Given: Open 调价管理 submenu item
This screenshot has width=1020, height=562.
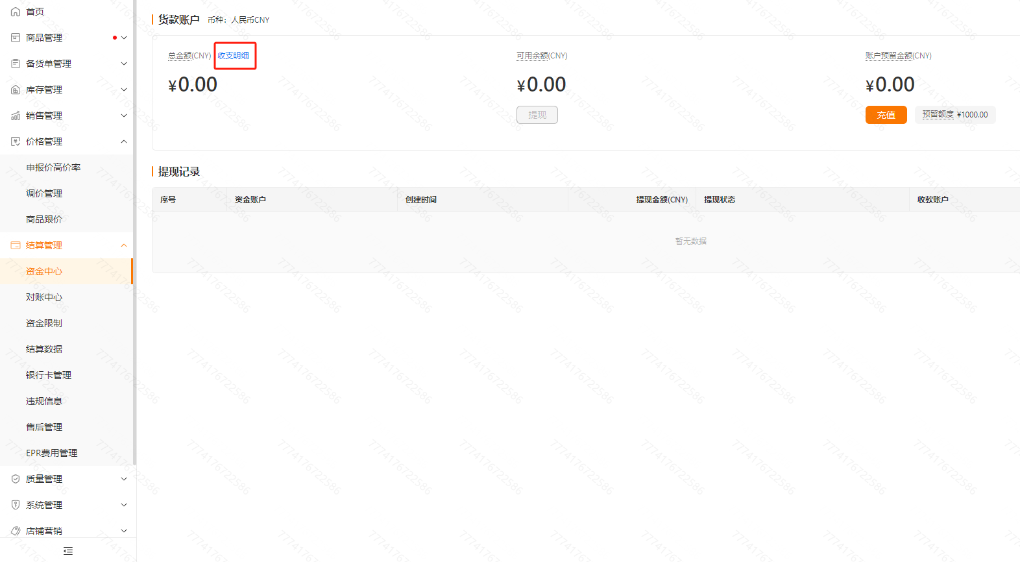Looking at the screenshot, I should (x=66, y=193).
